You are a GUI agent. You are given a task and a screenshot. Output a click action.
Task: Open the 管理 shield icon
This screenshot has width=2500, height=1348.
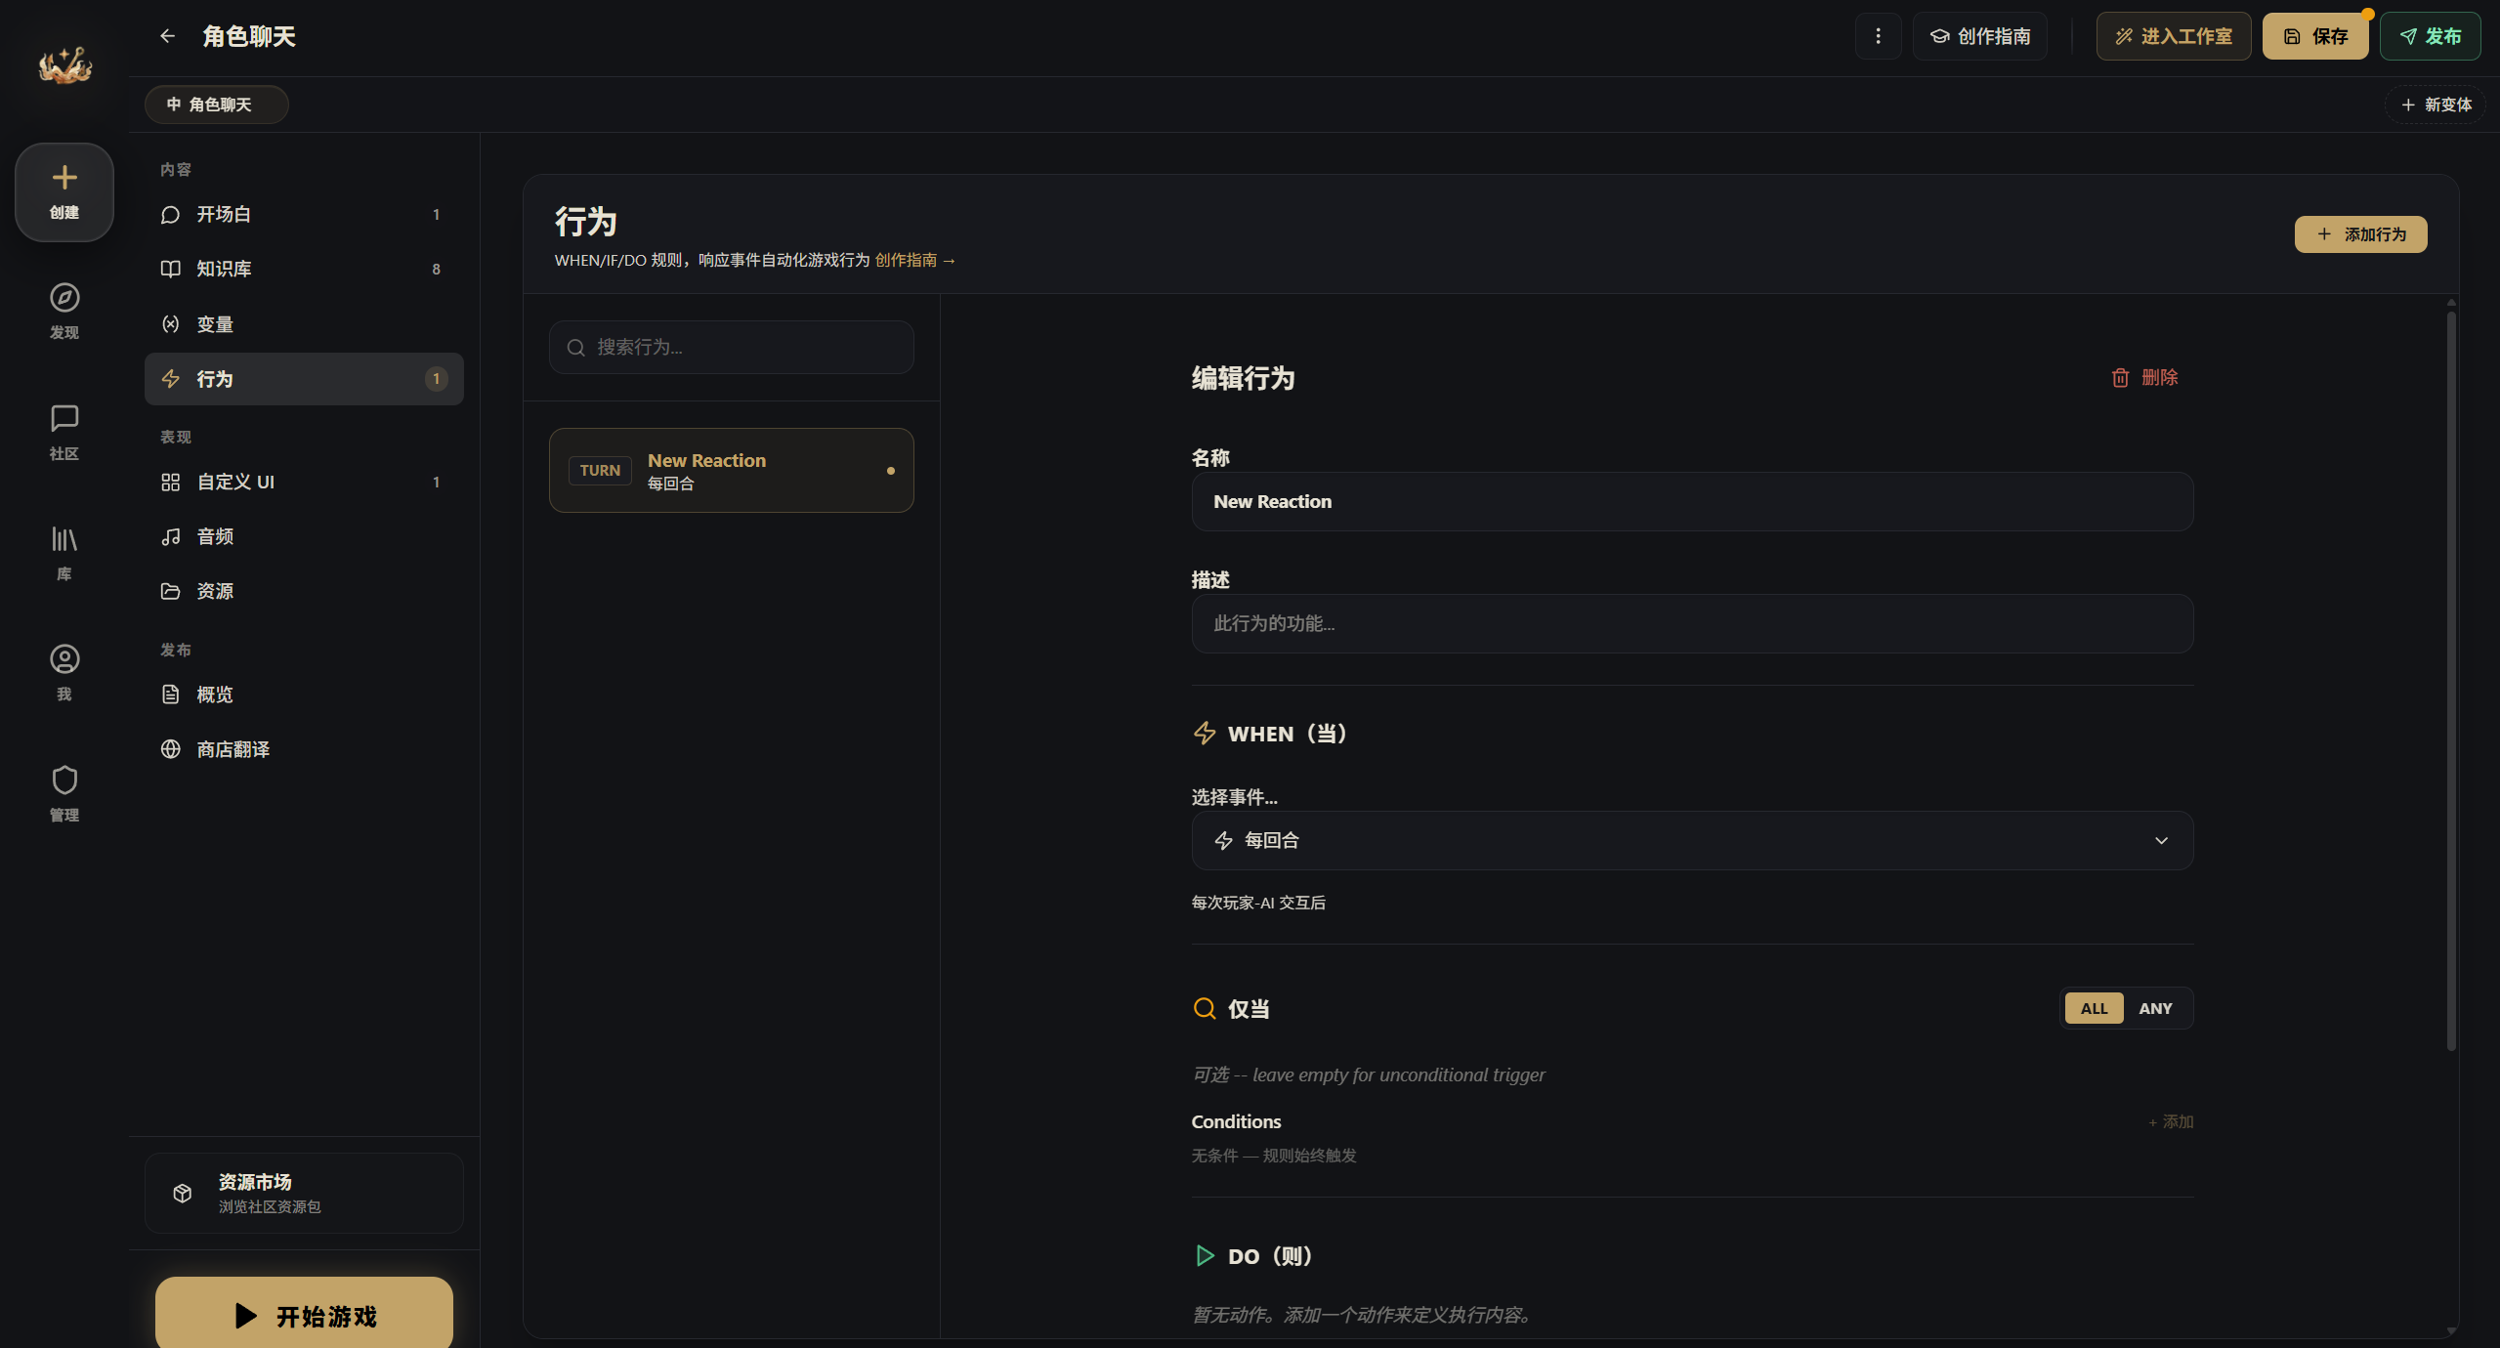(64, 779)
